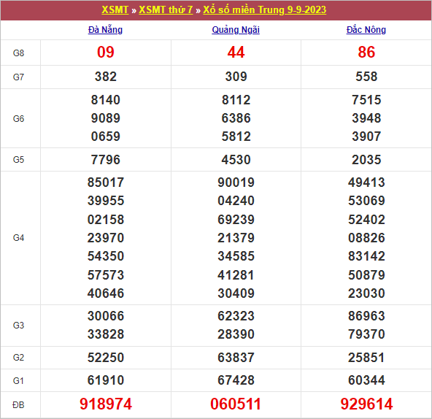The height and width of the screenshot is (419, 432).
Task: Click G6 number 8140
Action: tap(106, 100)
